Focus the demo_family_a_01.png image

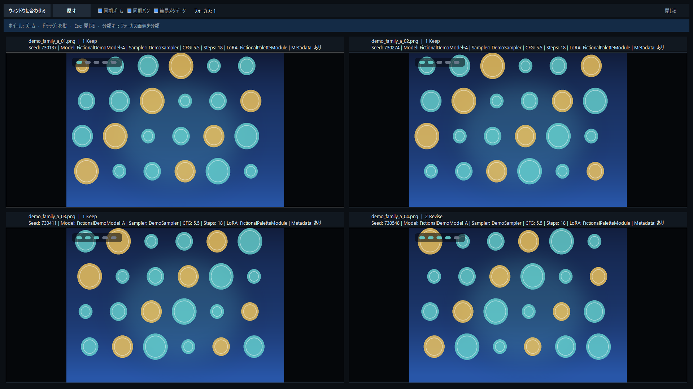tap(175, 130)
